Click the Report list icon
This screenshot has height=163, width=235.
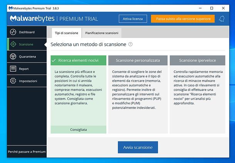tap(13, 69)
